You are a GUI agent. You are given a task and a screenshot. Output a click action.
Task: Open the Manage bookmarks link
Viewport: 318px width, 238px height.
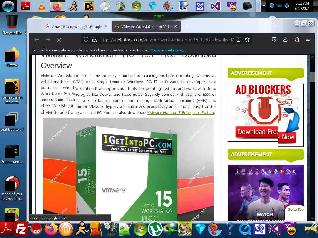[168, 50]
